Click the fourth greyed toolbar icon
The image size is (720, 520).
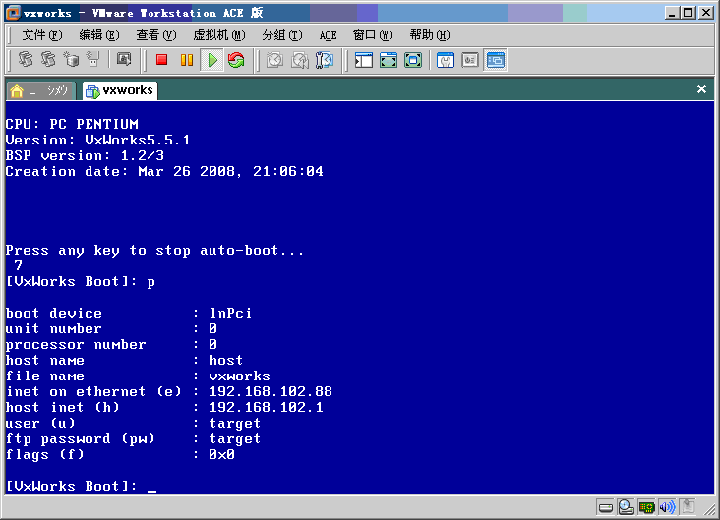pos(93,59)
